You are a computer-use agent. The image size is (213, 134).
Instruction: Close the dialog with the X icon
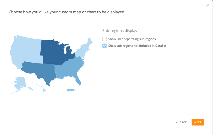click(x=208, y=5)
